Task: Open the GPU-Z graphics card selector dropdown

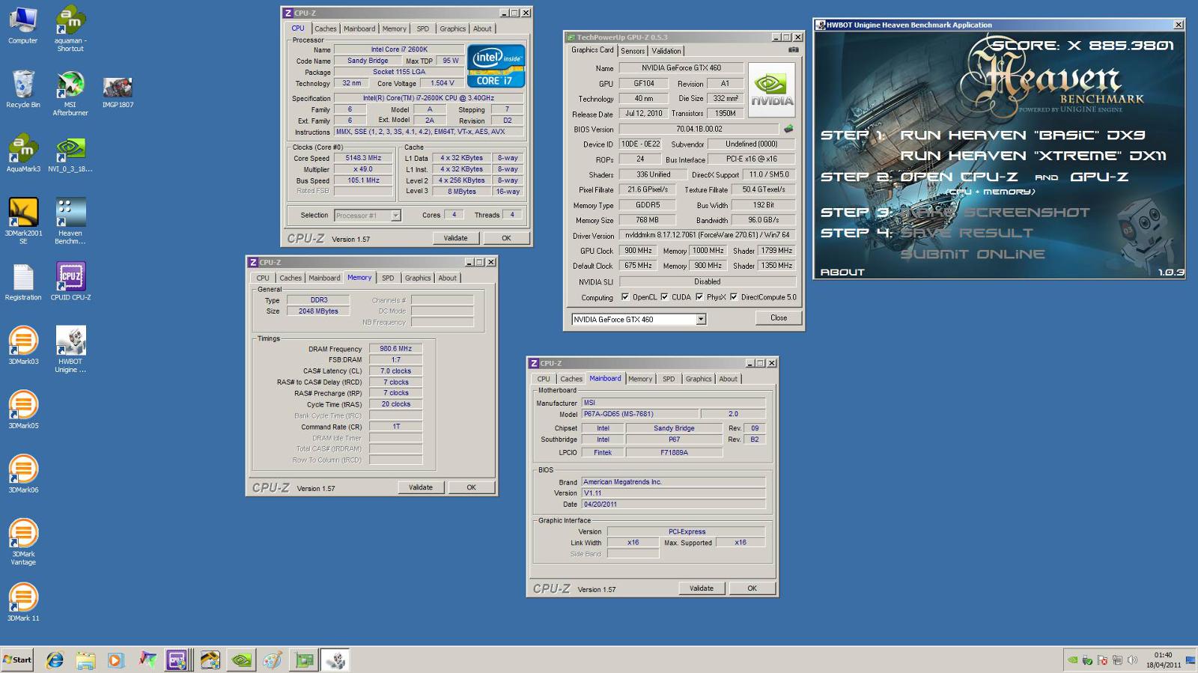Action: coord(701,320)
